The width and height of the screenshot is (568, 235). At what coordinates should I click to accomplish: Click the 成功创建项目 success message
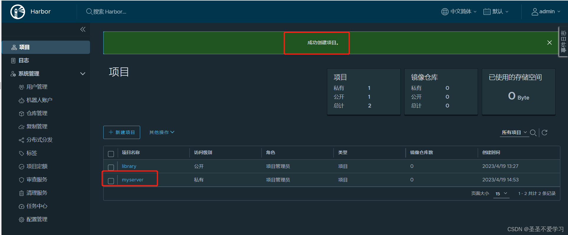[x=323, y=43]
